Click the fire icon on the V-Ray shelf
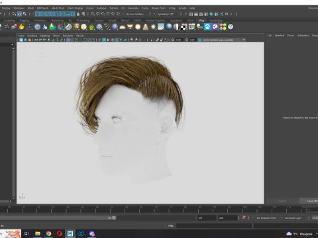The image size is (318, 238). 21,27
